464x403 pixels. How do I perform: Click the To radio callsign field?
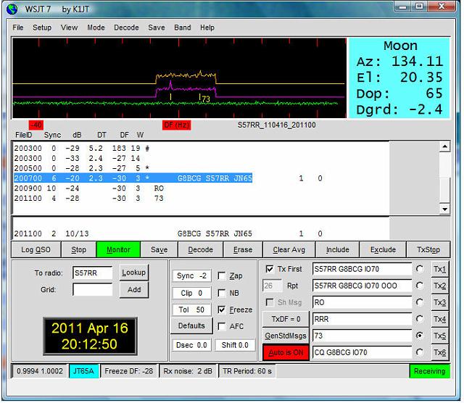93,273
